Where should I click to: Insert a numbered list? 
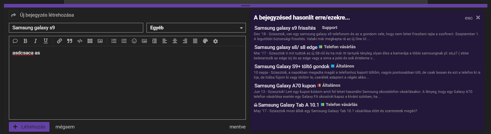point(124,41)
